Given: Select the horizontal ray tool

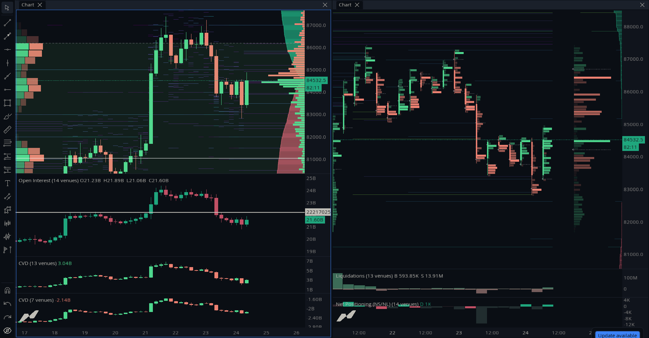Looking at the screenshot, I should tap(7, 89).
